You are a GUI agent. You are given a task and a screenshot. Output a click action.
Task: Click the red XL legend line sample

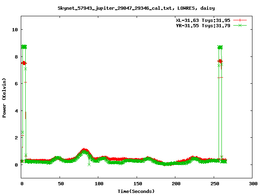click(240, 20)
